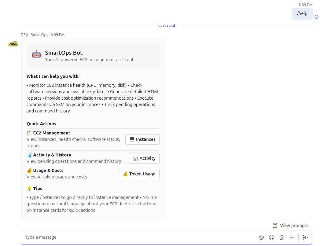Open the Instances quick action

pyautogui.click(x=142, y=139)
